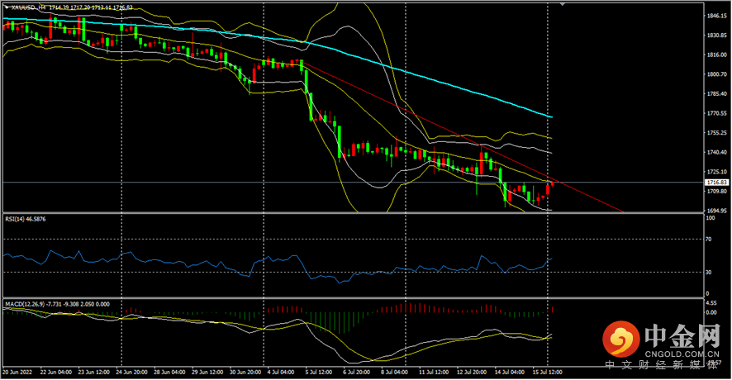Click the 28 Jun 04:00 time label
The width and height of the screenshot is (732, 380).
tap(169, 372)
